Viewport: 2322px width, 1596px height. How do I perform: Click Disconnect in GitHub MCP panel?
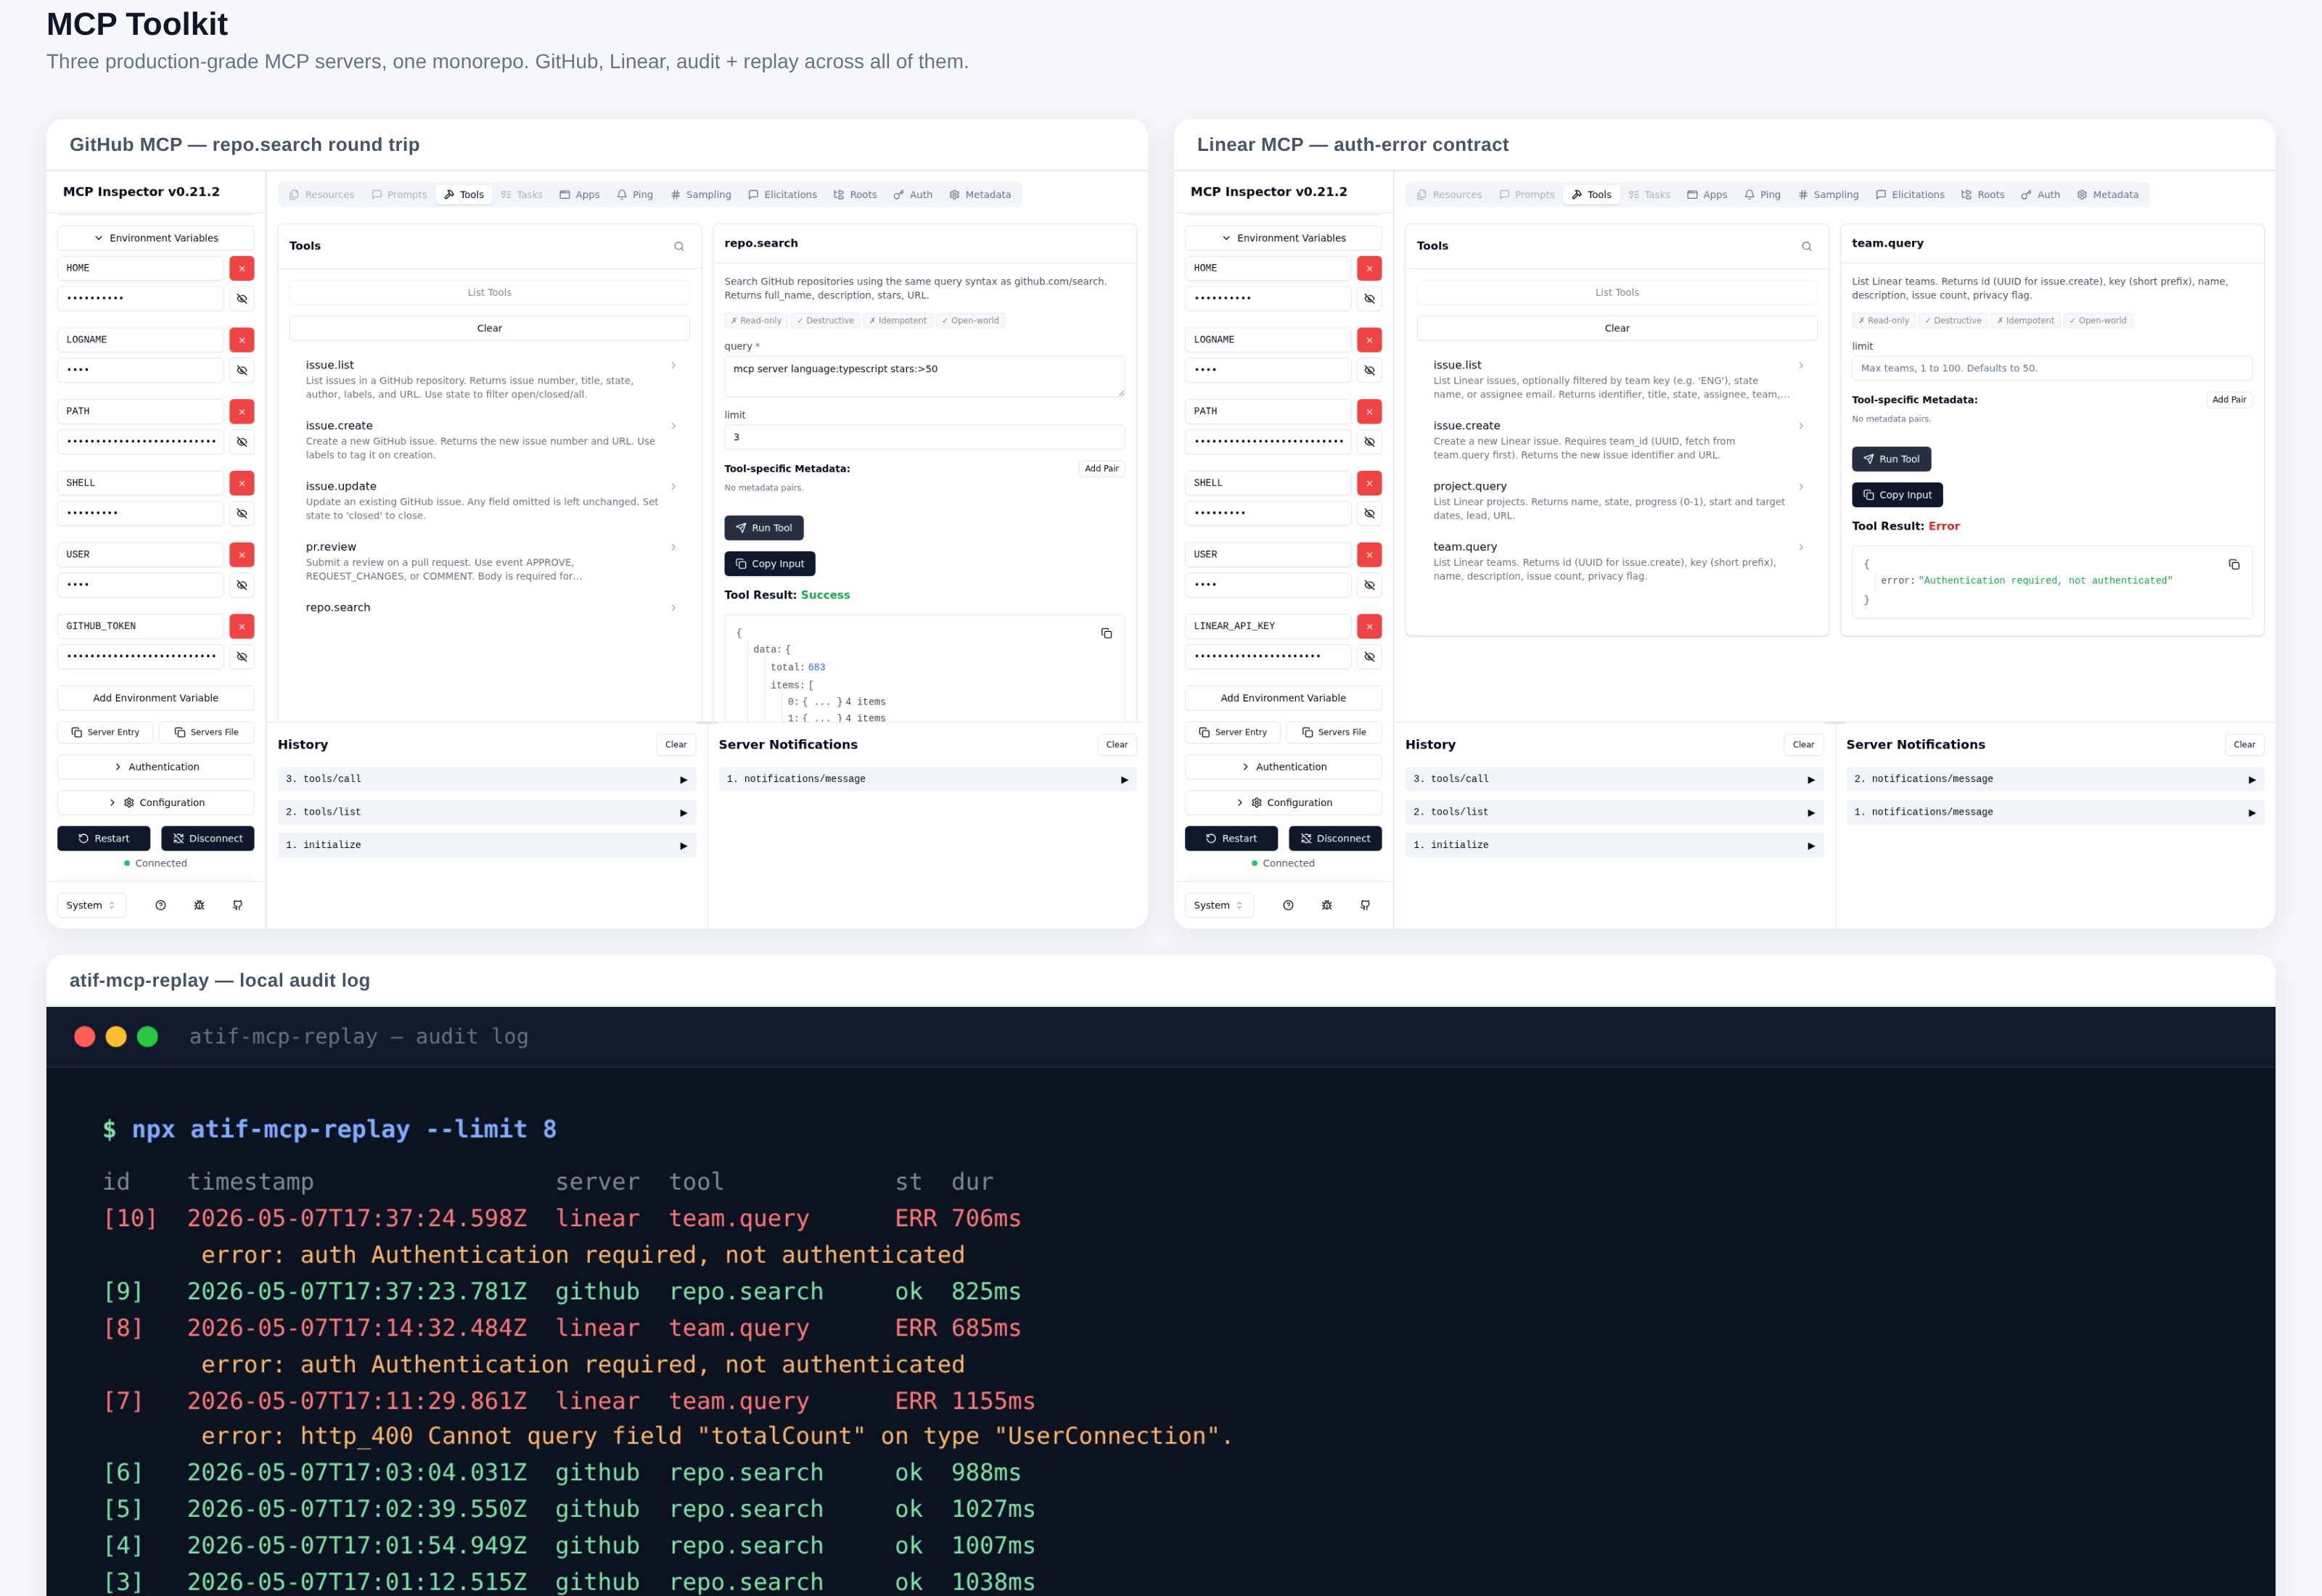(207, 838)
